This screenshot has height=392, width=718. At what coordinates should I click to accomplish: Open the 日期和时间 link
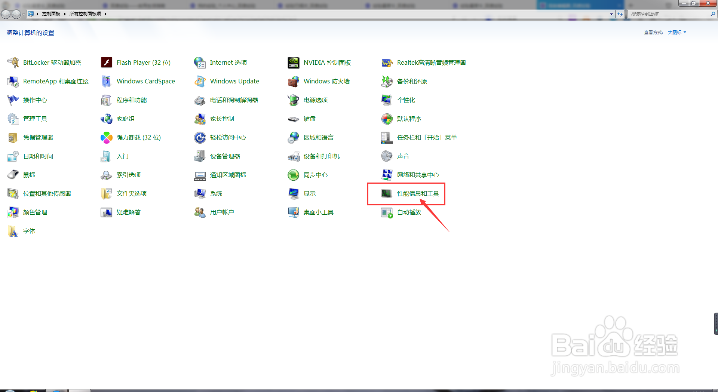point(38,156)
